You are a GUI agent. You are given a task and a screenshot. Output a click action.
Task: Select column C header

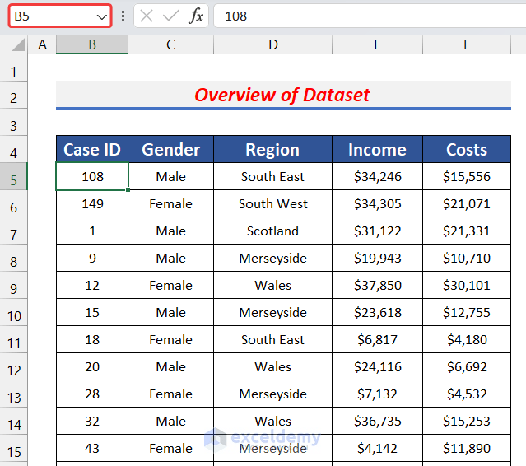(x=170, y=44)
